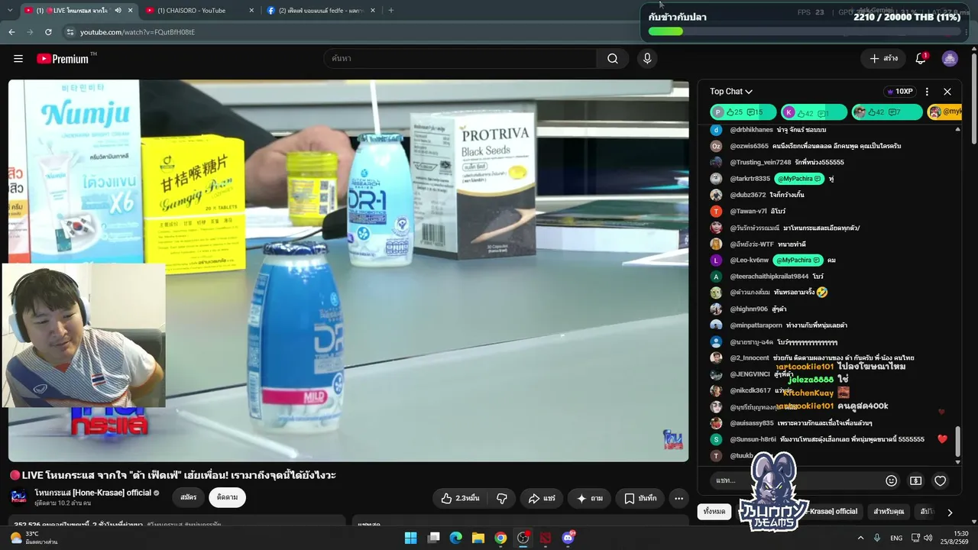Viewport: 978px width, 550px height.
Task: Switch to the CHAISORO - YouTube tab
Action: coord(199,11)
